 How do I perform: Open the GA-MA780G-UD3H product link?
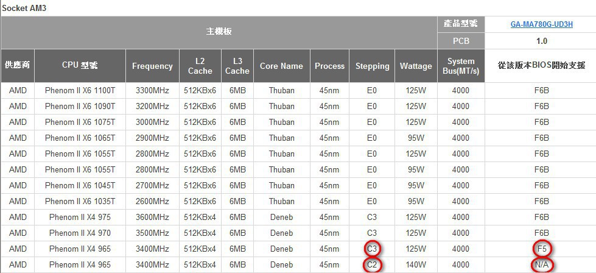click(x=542, y=24)
